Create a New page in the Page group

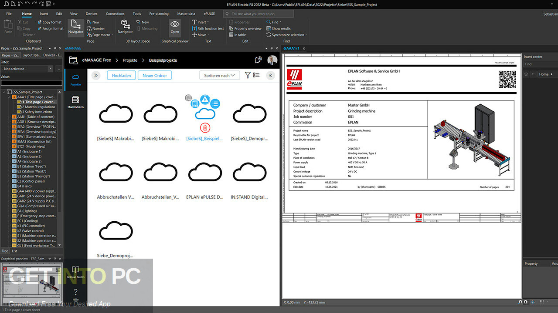coord(93,22)
